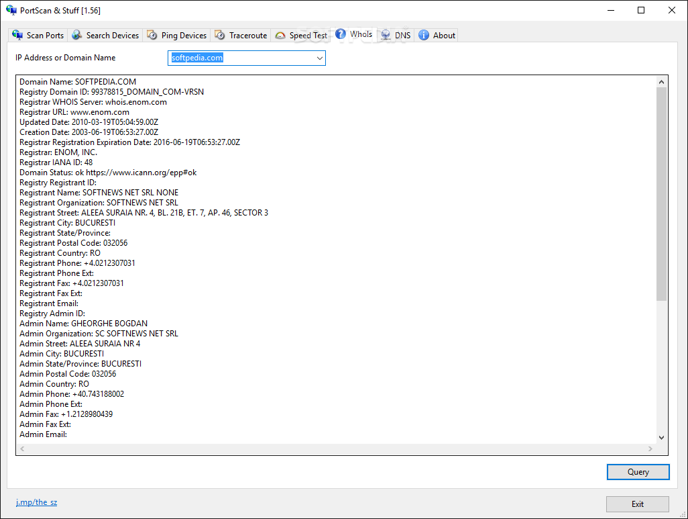Click the vertical scrollbar up arrow
This screenshot has height=519, width=688.
coord(661,82)
